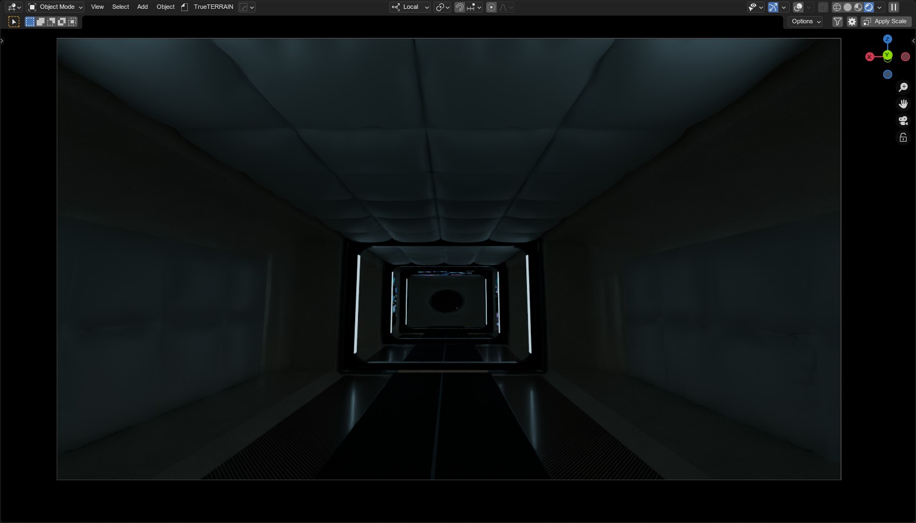This screenshot has height=523, width=916.
Task: Open the Local transform orientation dropdown
Action: point(410,7)
